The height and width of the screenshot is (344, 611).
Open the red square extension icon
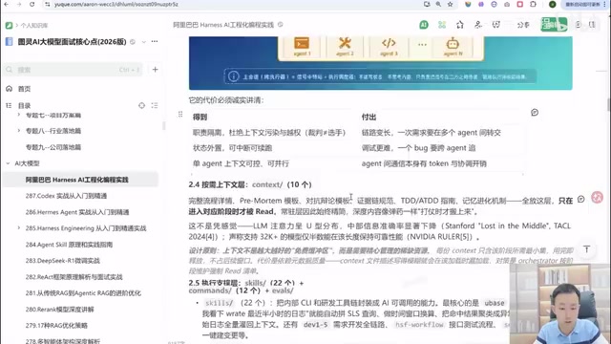click(x=519, y=4)
